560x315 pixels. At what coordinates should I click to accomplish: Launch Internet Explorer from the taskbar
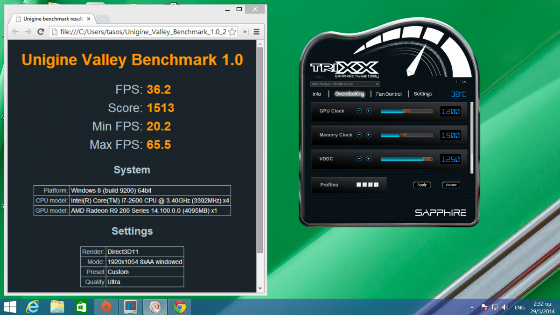point(33,307)
